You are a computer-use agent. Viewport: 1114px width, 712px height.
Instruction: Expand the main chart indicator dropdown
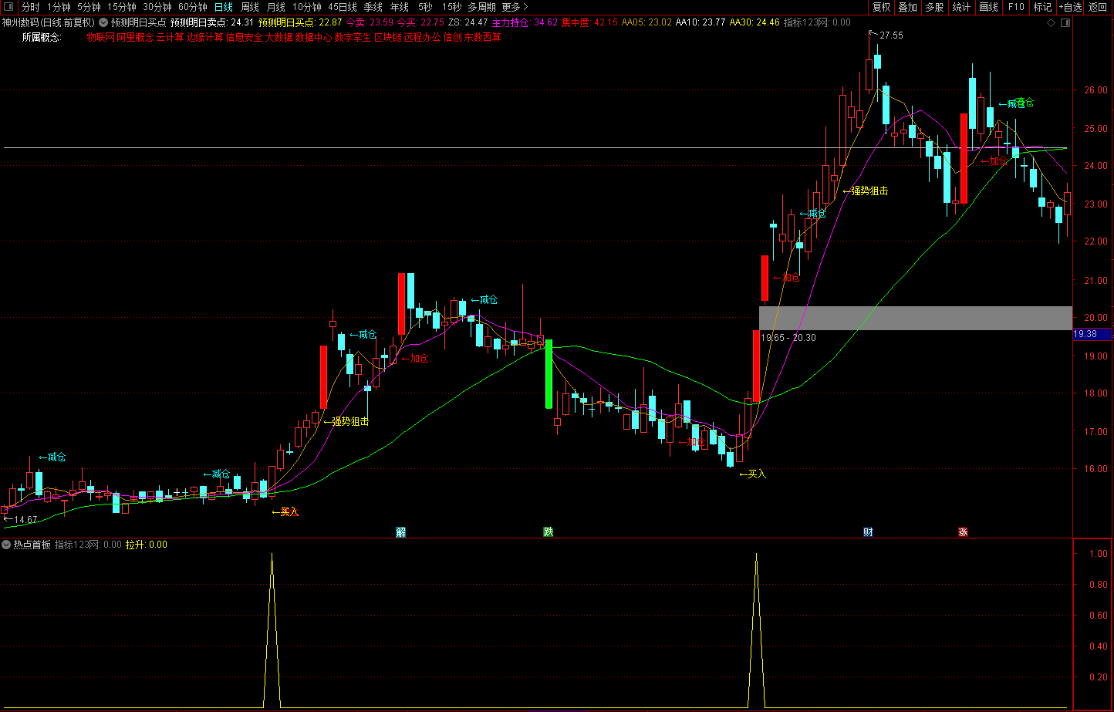(103, 22)
